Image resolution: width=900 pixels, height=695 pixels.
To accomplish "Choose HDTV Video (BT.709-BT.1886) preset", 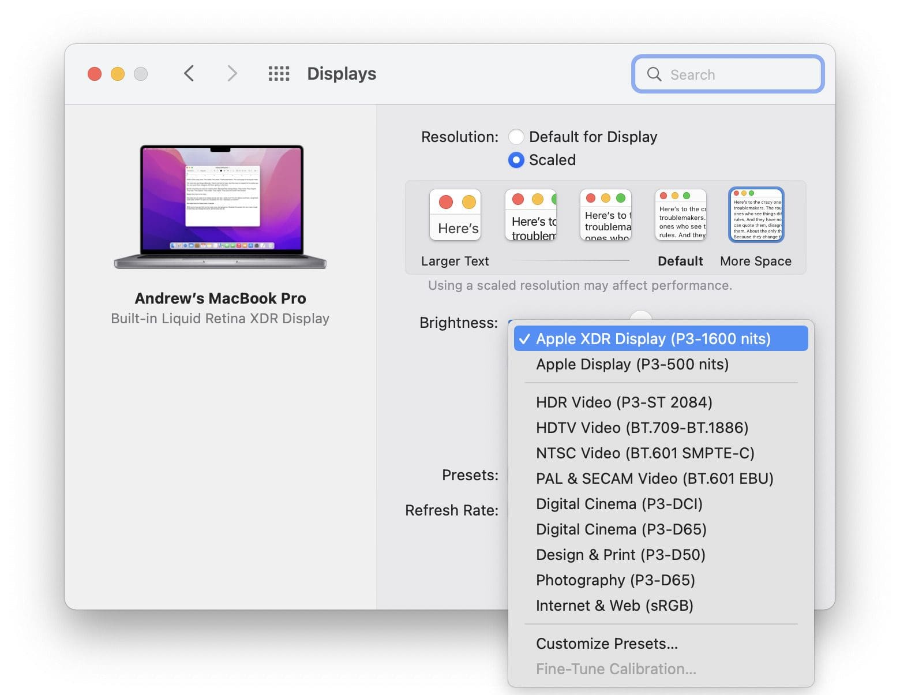I will tap(661, 428).
